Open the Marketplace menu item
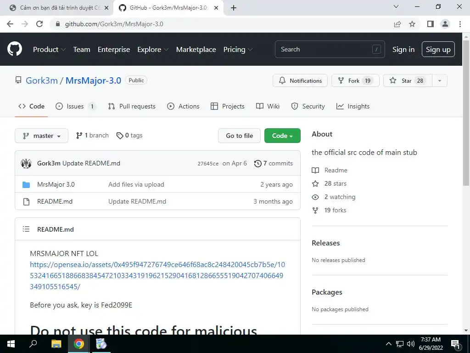The image size is (470, 353). pyautogui.click(x=196, y=50)
